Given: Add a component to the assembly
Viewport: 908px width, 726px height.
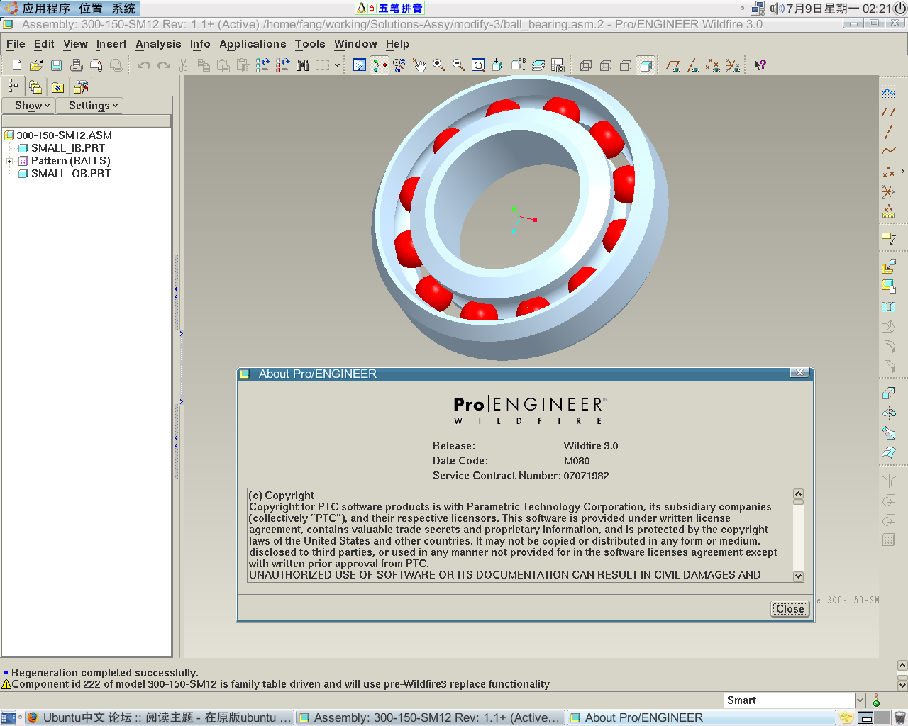Looking at the screenshot, I should tap(888, 267).
